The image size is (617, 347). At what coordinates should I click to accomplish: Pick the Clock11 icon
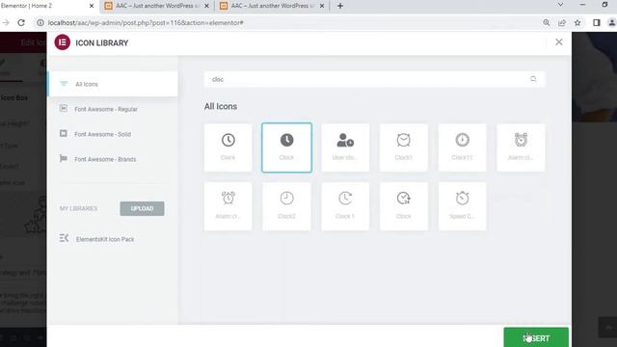click(462, 147)
